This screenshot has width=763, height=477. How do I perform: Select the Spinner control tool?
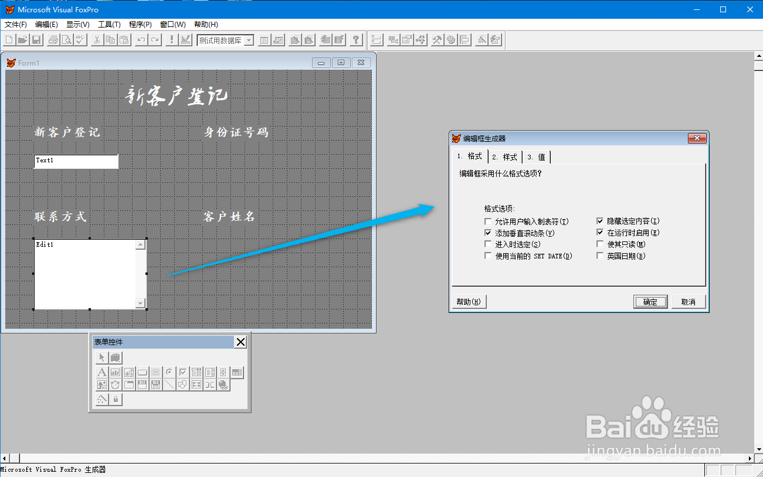[x=223, y=372]
